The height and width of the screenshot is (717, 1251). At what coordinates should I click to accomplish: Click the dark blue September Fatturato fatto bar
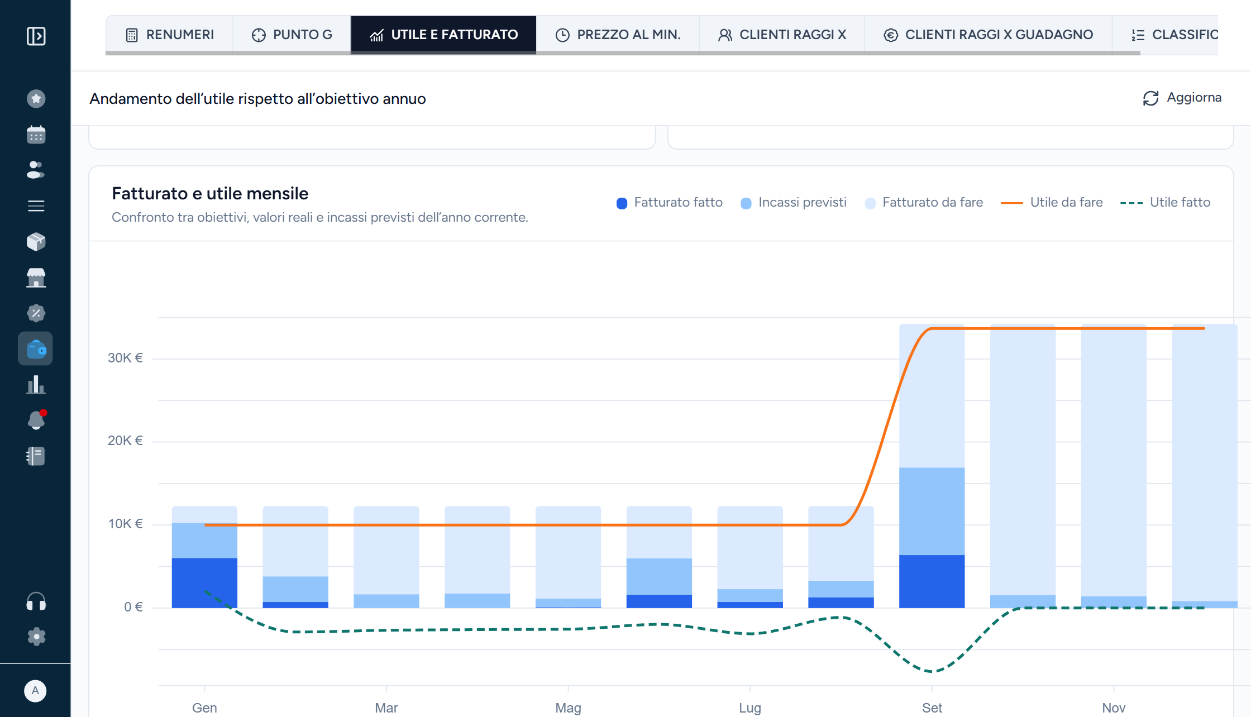(932, 581)
